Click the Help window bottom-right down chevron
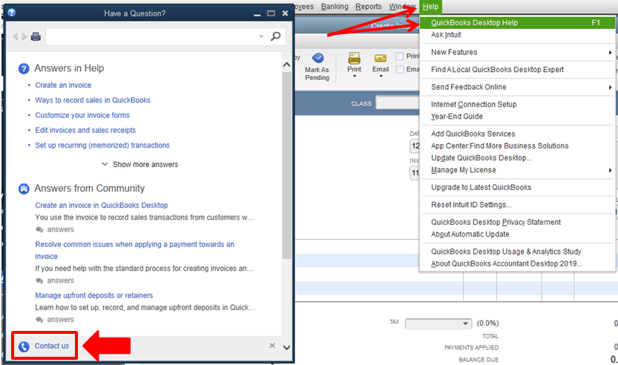The height and width of the screenshot is (365, 618). pyautogui.click(x=286, y=347)
